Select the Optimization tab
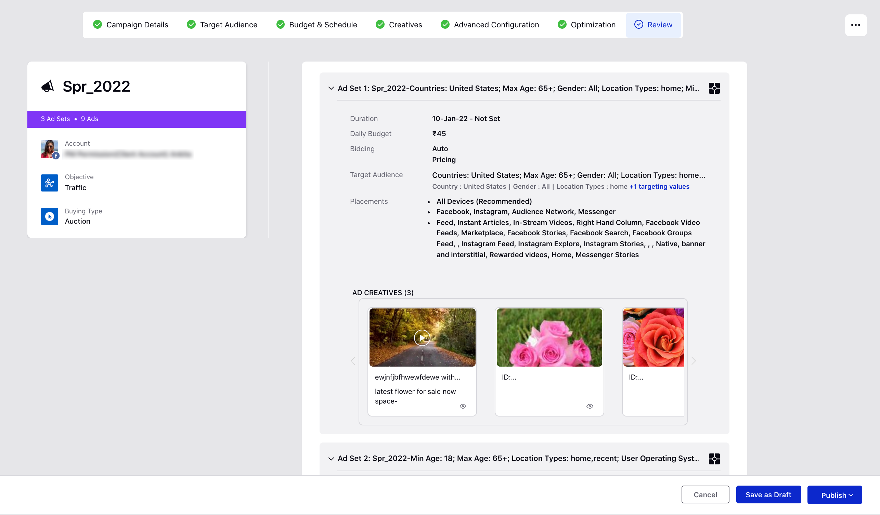Screen dimensions: 880x515 point(593,25)
